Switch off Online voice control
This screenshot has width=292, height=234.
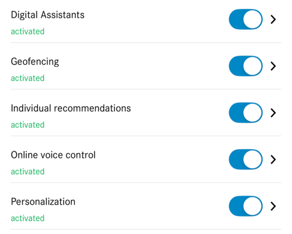pos(245,159)
